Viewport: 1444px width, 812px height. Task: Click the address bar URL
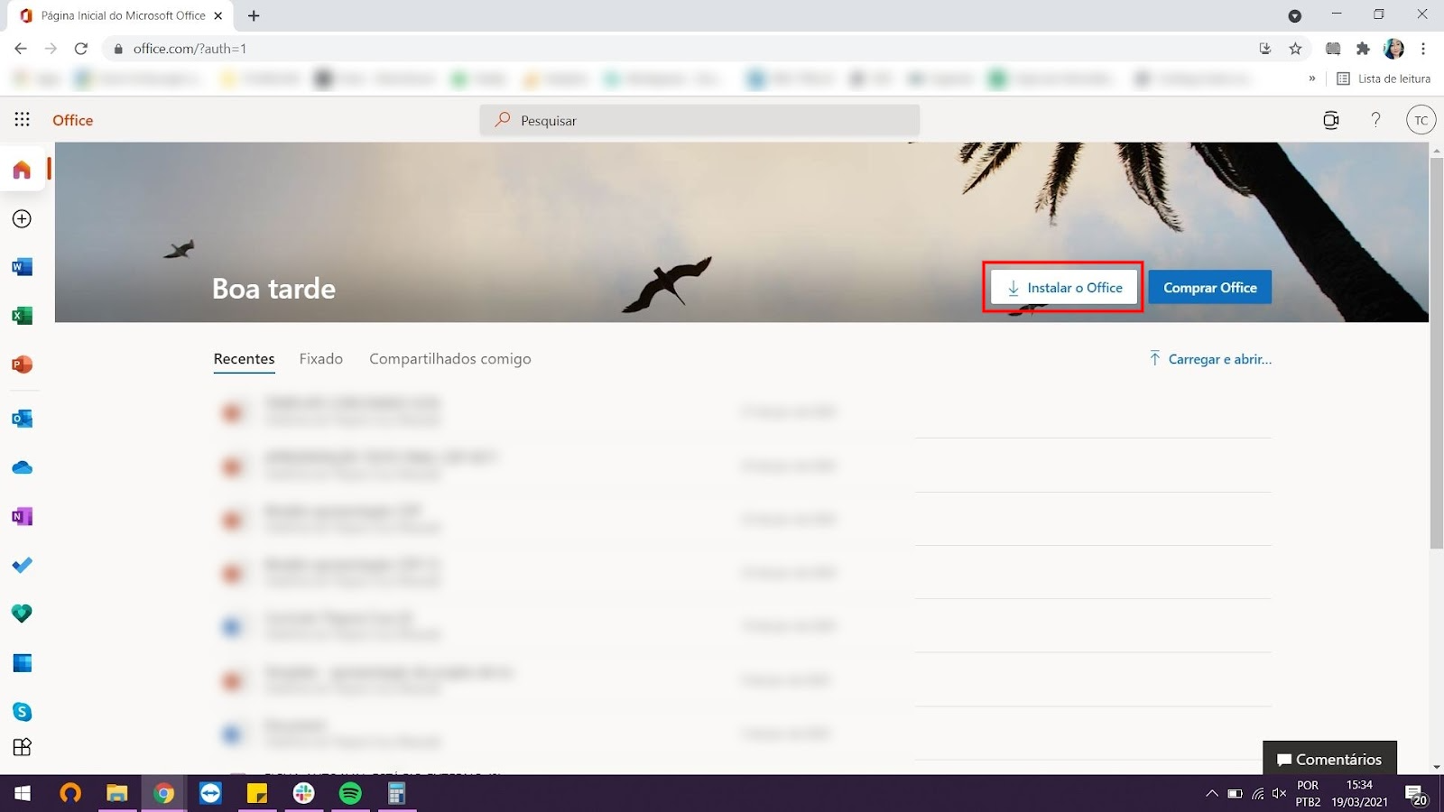pos(190,49)
